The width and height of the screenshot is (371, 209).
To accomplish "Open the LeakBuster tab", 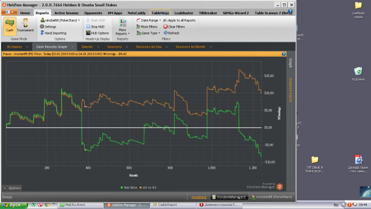I will [183, 13].
